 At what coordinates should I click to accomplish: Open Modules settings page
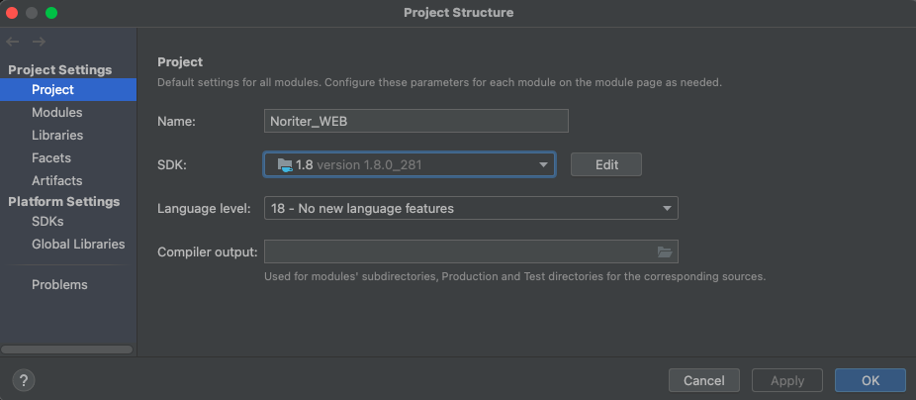pyautogui.click(x=56, y=112)
